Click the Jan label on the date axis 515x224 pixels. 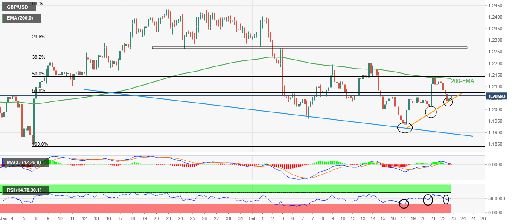[4, 219]
